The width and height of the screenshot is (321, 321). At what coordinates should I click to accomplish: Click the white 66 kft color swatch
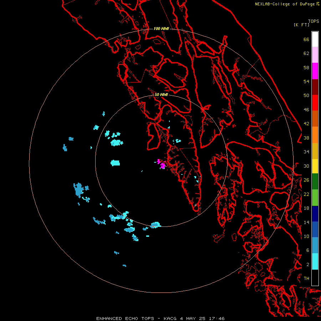click(x=315, y=39)
